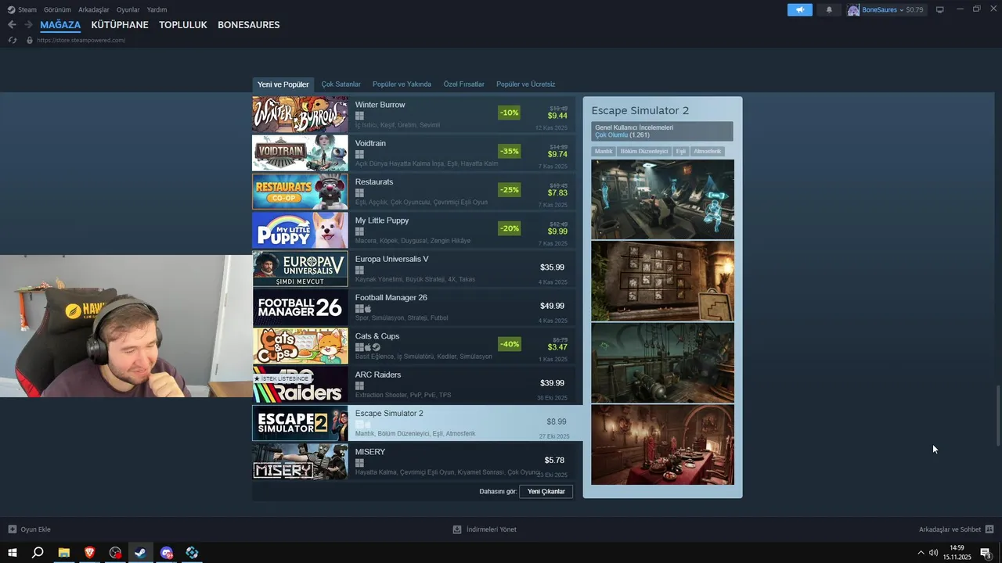Reload the store page
The width and height of the screenshot is (1002, 563).
pyautogui.click(x=13, y=40)
